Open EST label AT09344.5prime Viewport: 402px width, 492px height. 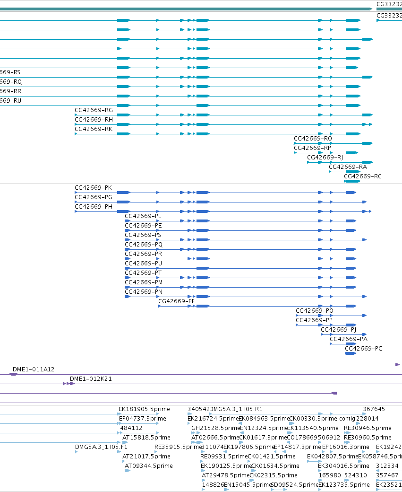[149, 466]
